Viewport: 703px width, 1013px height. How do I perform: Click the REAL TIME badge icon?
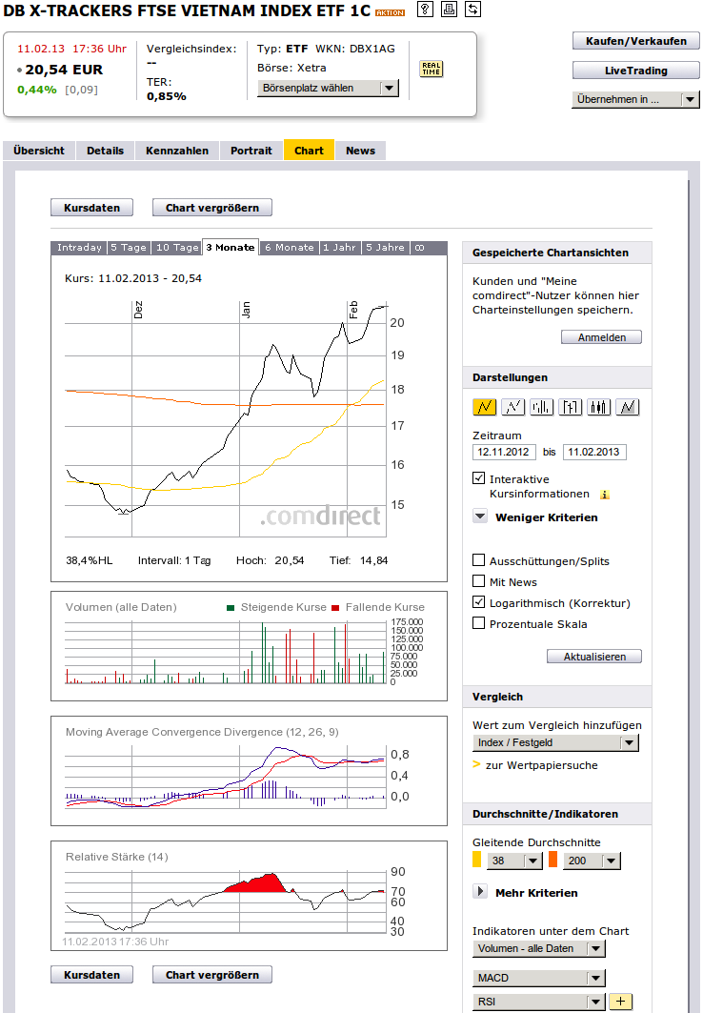[x=432, y=70]
